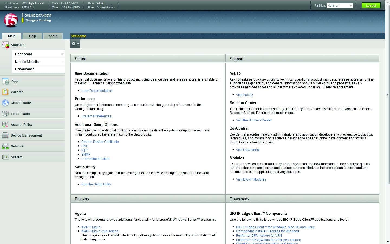Click the Local Traffic icon
390x244 pixels.
click(5, 114)
